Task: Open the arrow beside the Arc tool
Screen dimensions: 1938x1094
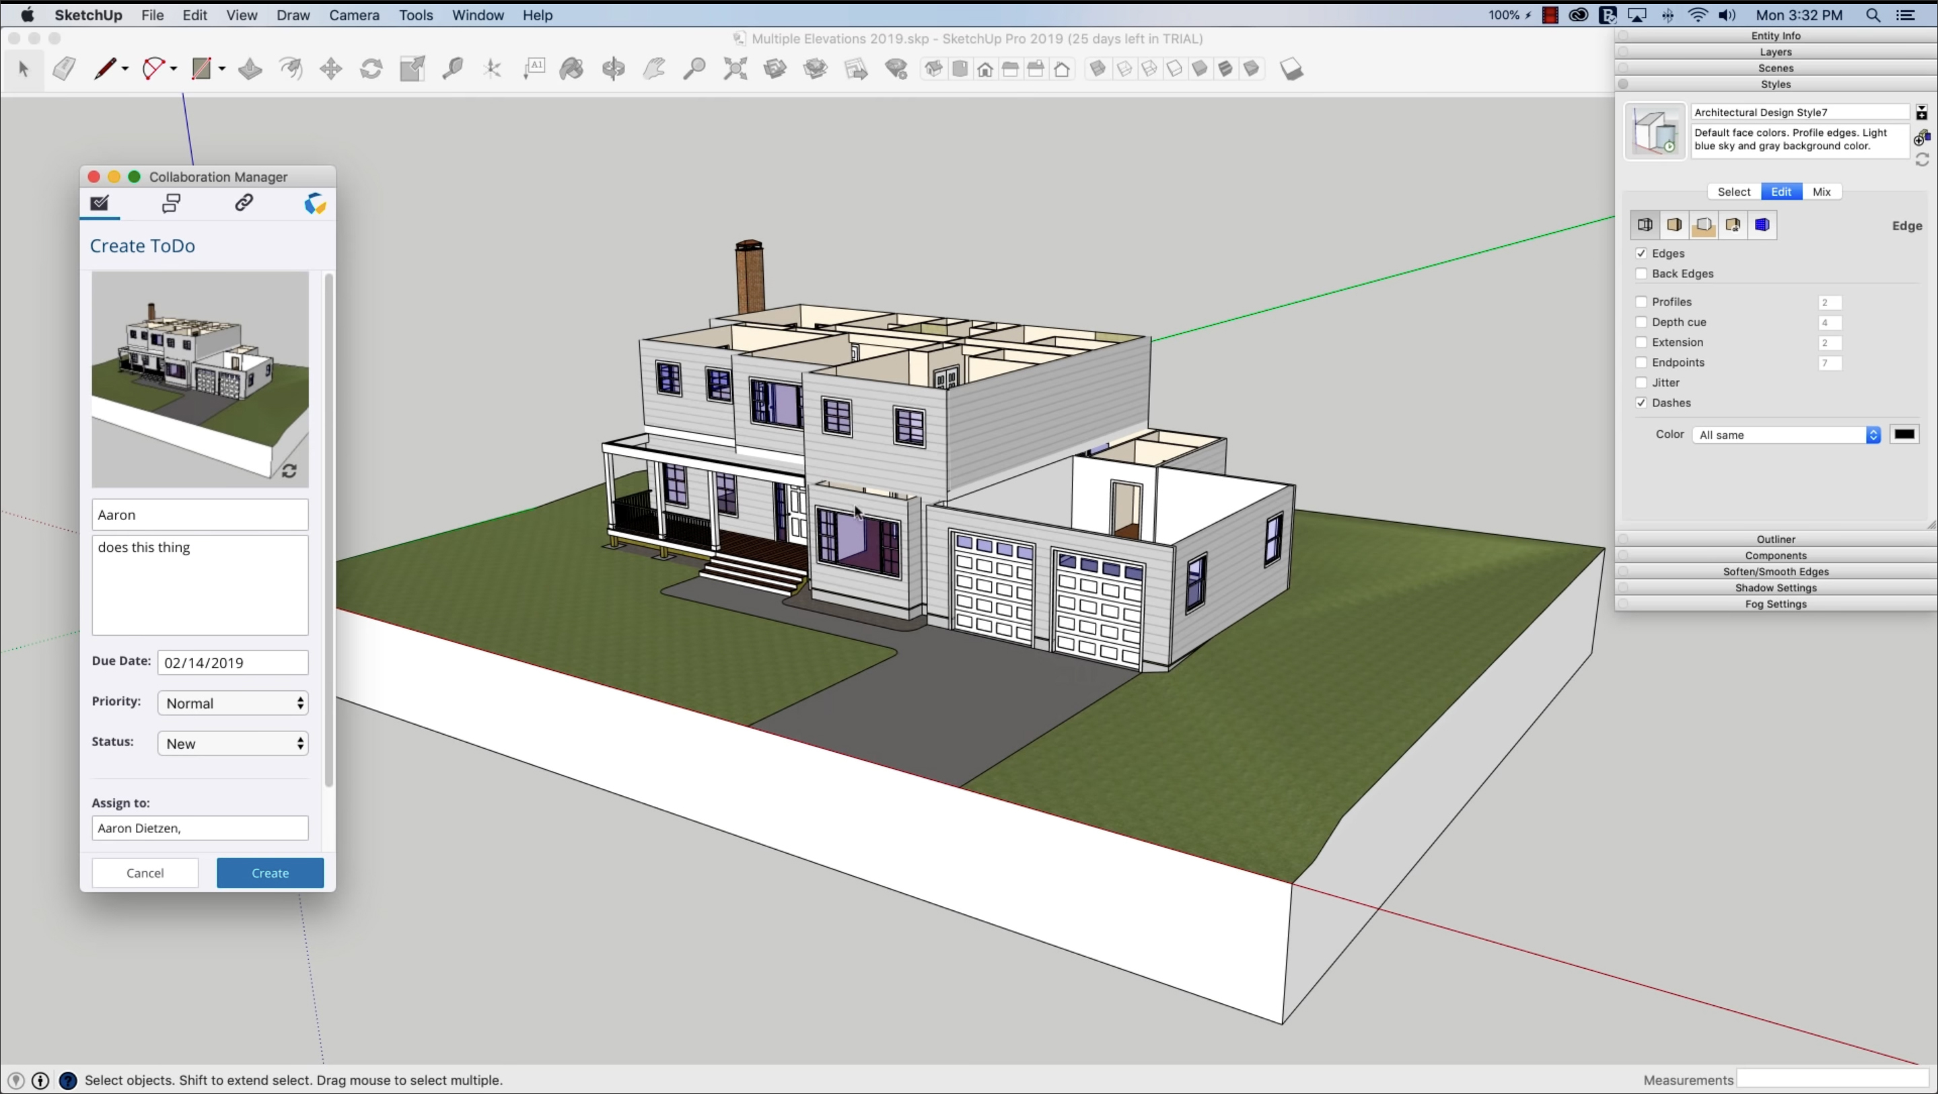Action: pyautogui.click(x=174, y=69)
